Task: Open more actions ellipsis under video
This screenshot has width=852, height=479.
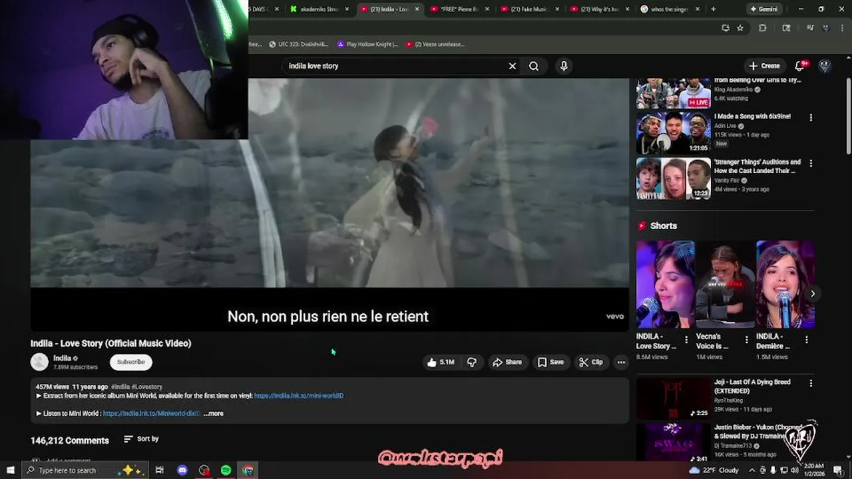Action: pyautogui.click(x=621, y=362)
